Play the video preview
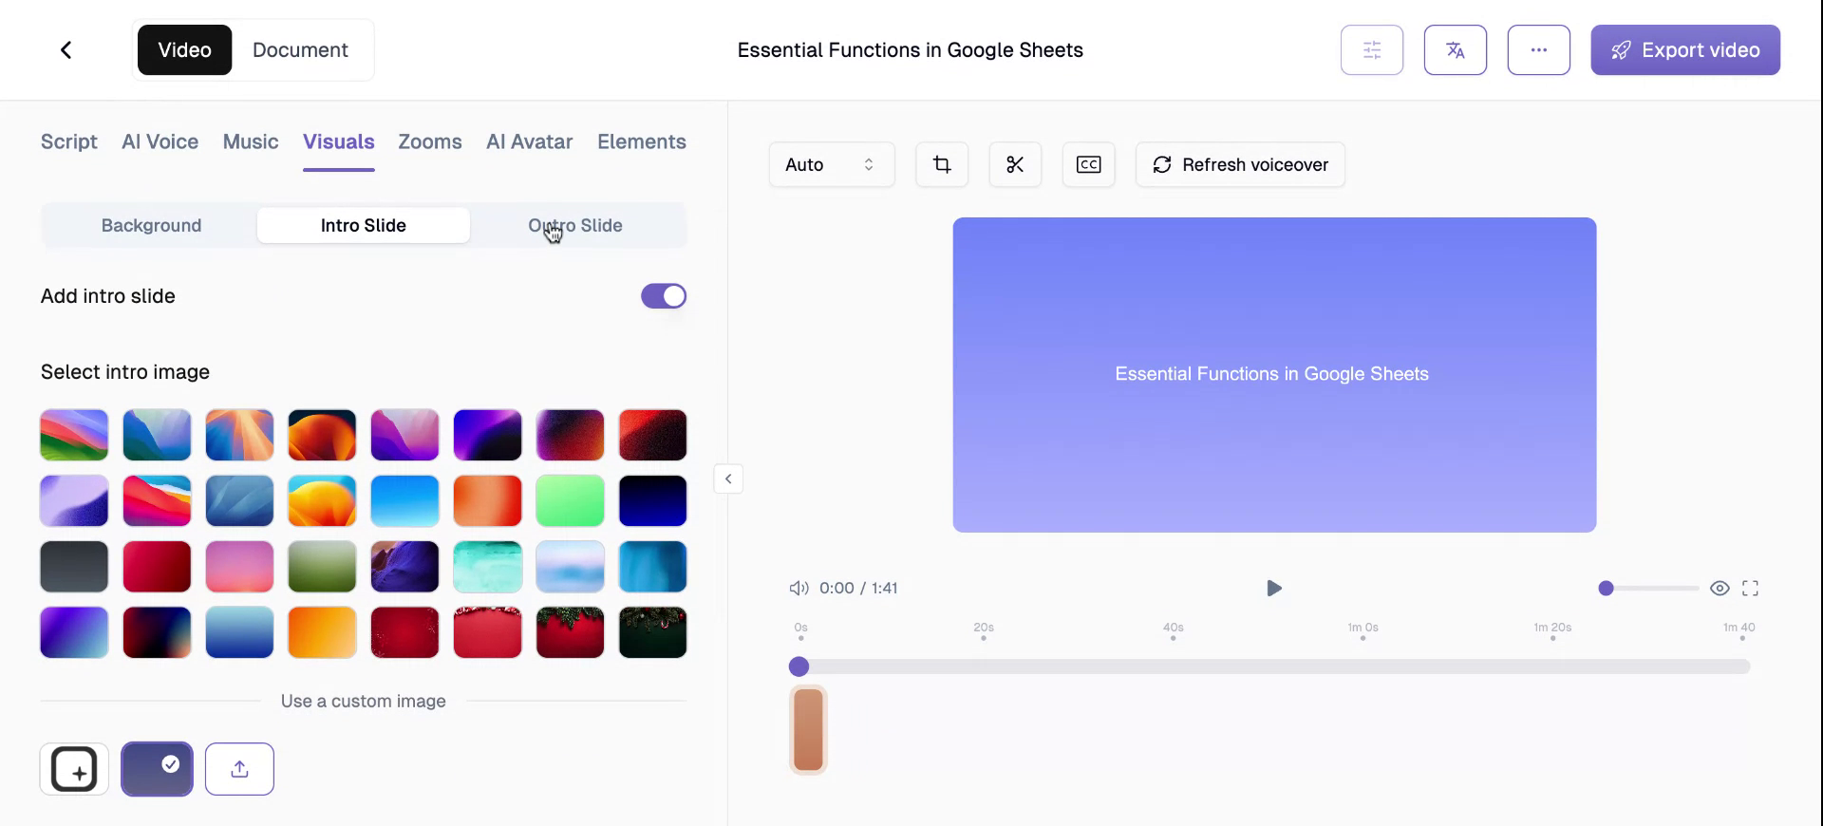This screenshot has width=1823, height=826. 1274,589
